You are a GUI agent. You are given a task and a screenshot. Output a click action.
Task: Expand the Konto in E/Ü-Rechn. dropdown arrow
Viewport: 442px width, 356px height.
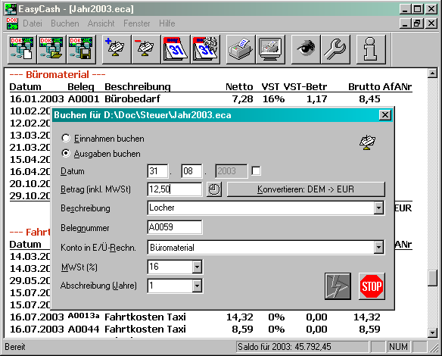tap(378, 248)
